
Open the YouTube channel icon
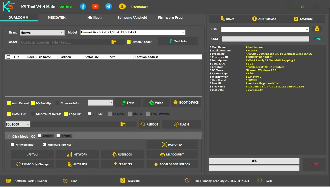[95, 7]
